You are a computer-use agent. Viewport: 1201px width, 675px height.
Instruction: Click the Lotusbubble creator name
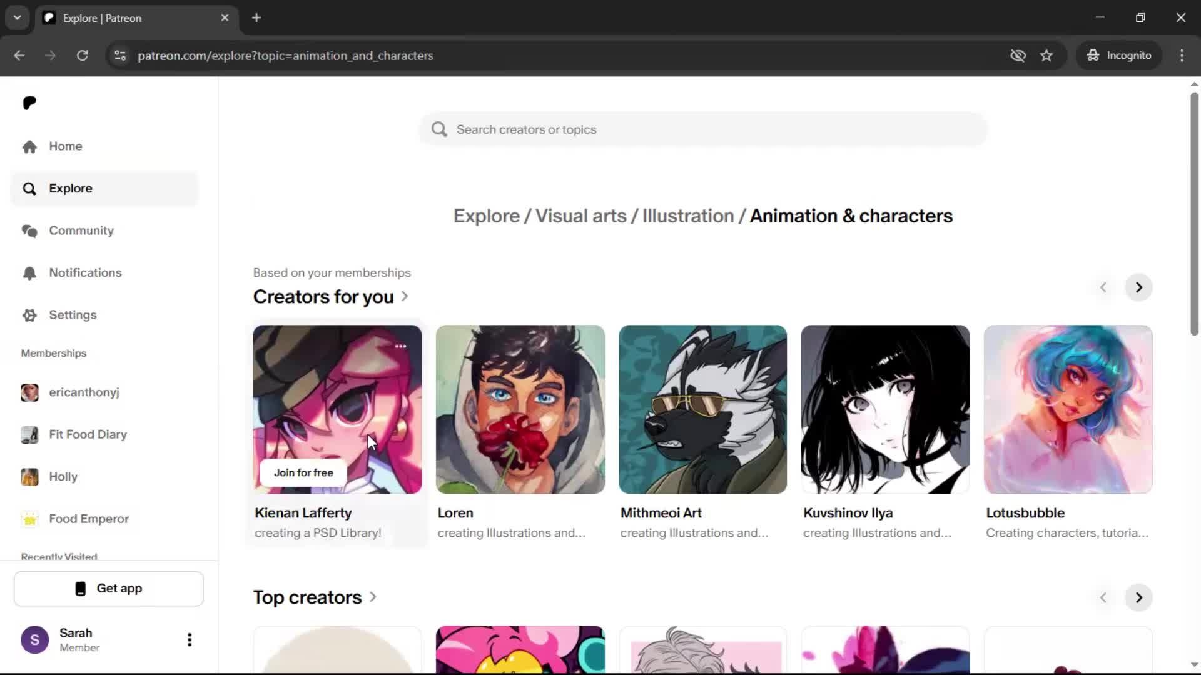coord(1025,513)
